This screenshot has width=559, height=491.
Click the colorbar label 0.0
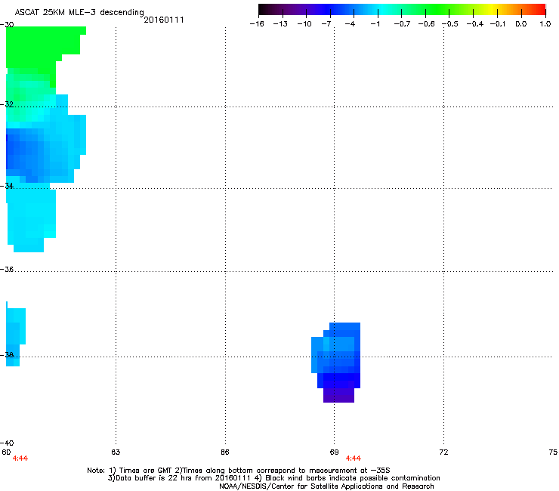click(x=521, y=24)
